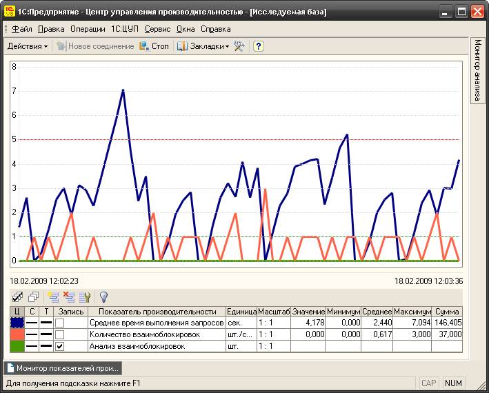
Task: Open the 1С:ЦУП menu
Action: point(125,29)
